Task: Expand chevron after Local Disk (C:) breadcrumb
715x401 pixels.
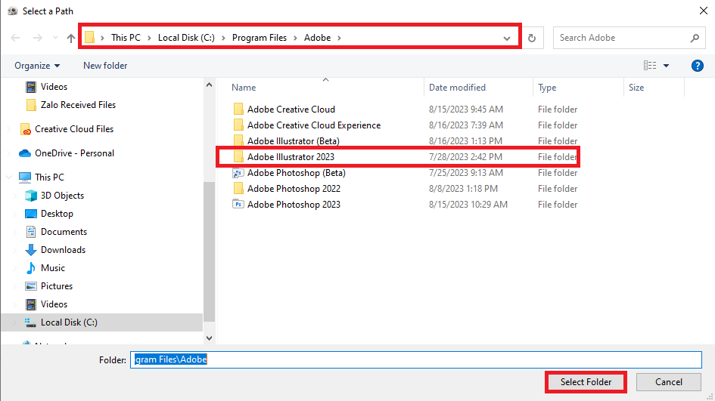Action: click(223, 38)
